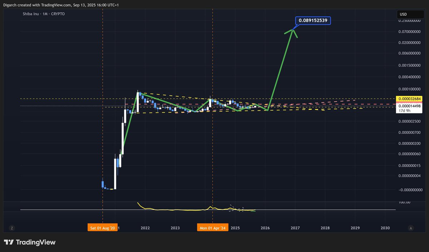This screenshot has height=252, width=429.
Task: Click the countdown label showing 17d 9h
Action: tap(404, 111)
